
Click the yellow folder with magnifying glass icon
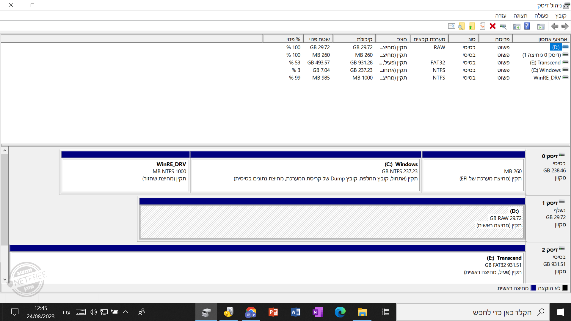461,26
